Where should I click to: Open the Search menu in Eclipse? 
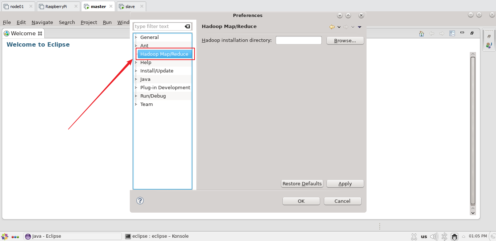(x=67, y=22)
